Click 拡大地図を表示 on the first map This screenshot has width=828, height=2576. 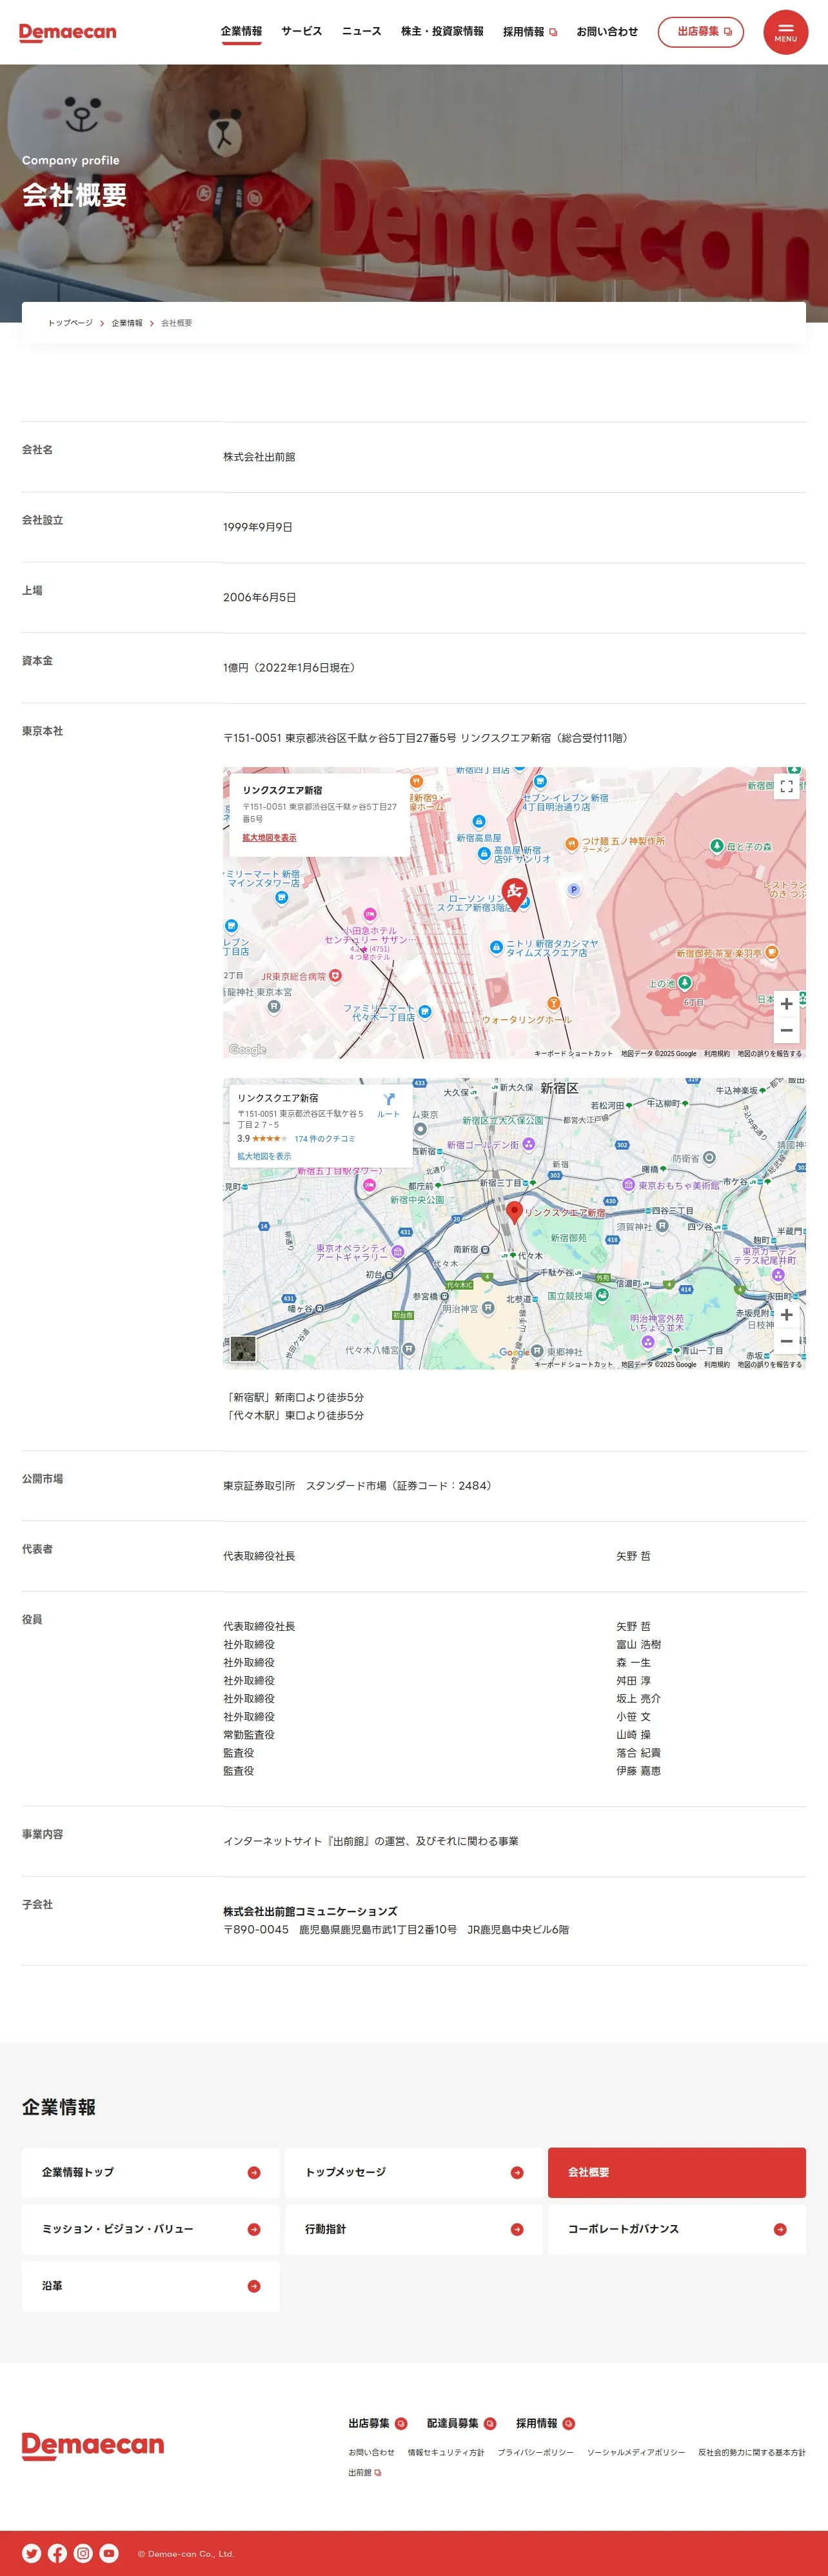coord(269,838)
